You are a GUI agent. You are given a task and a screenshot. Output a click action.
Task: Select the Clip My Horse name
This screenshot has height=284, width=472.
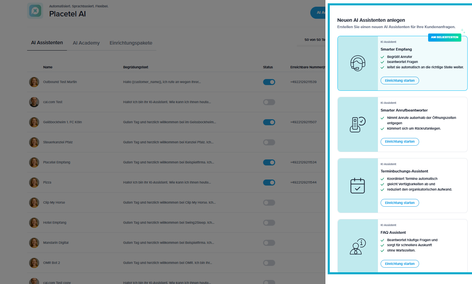[54, 203]
